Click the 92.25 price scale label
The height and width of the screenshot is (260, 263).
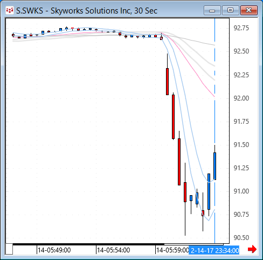click(241, 75)
